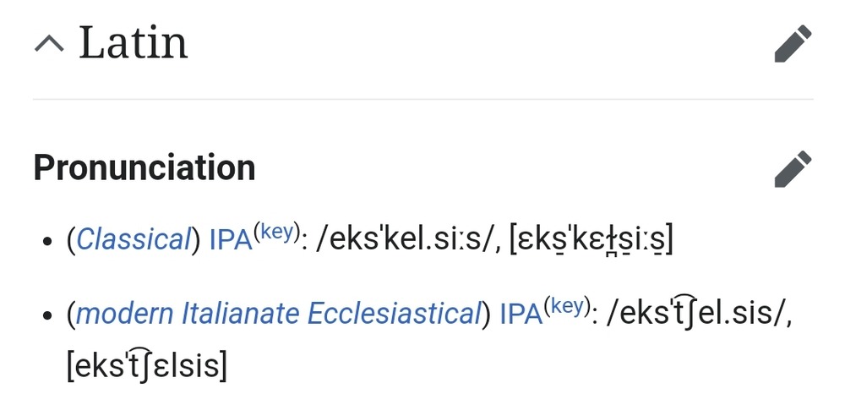
Task: Click the Latin heading text
Action: 133,44
